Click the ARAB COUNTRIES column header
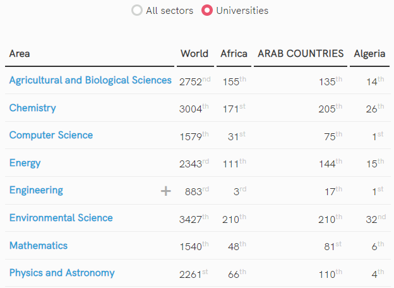This screenshot has width=394, height=288. pyautogui.click(x=301, y=54)
